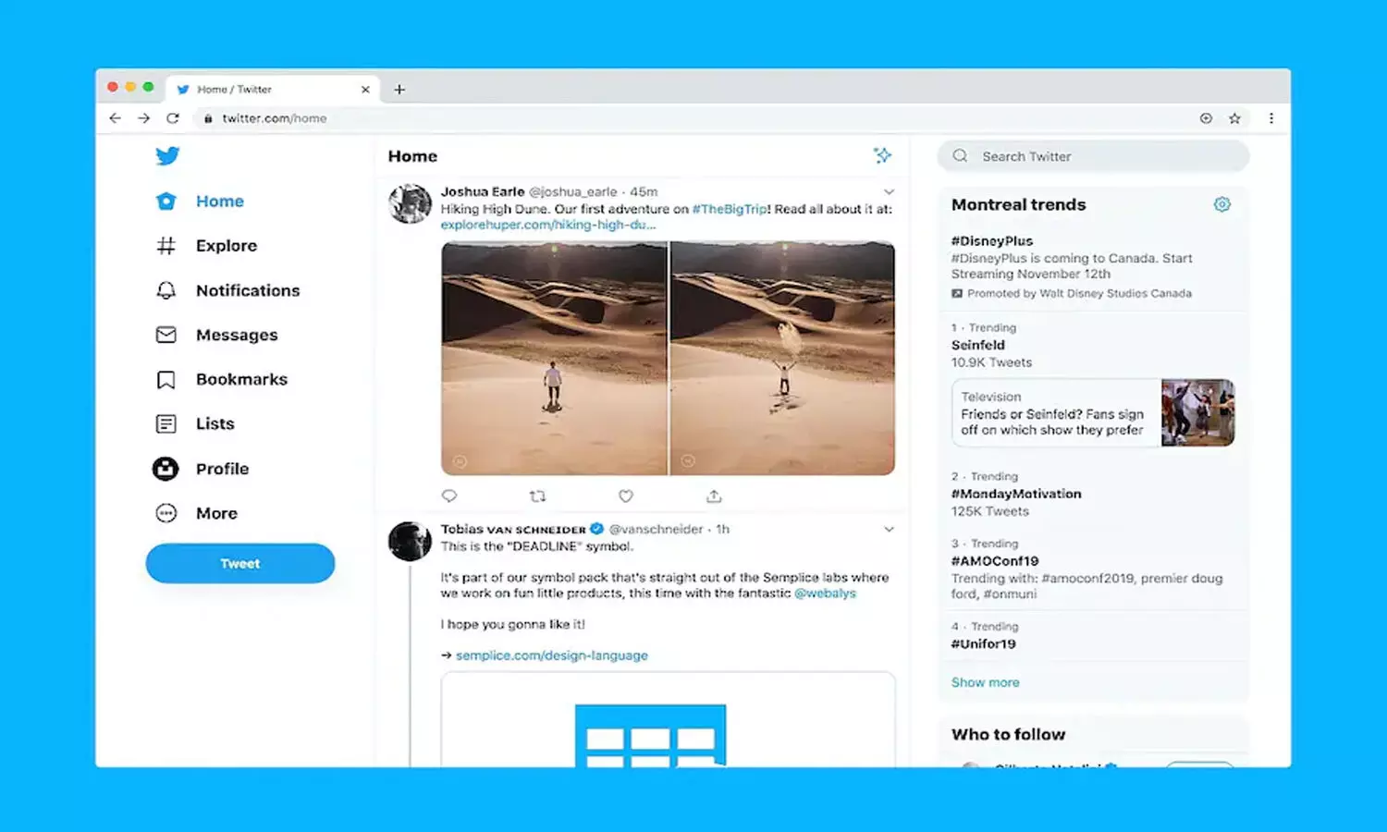Open Chrome's three-dot menu

(1271, 118)
